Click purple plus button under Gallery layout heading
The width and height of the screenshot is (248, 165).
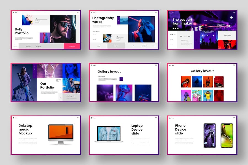click(121, 79)
